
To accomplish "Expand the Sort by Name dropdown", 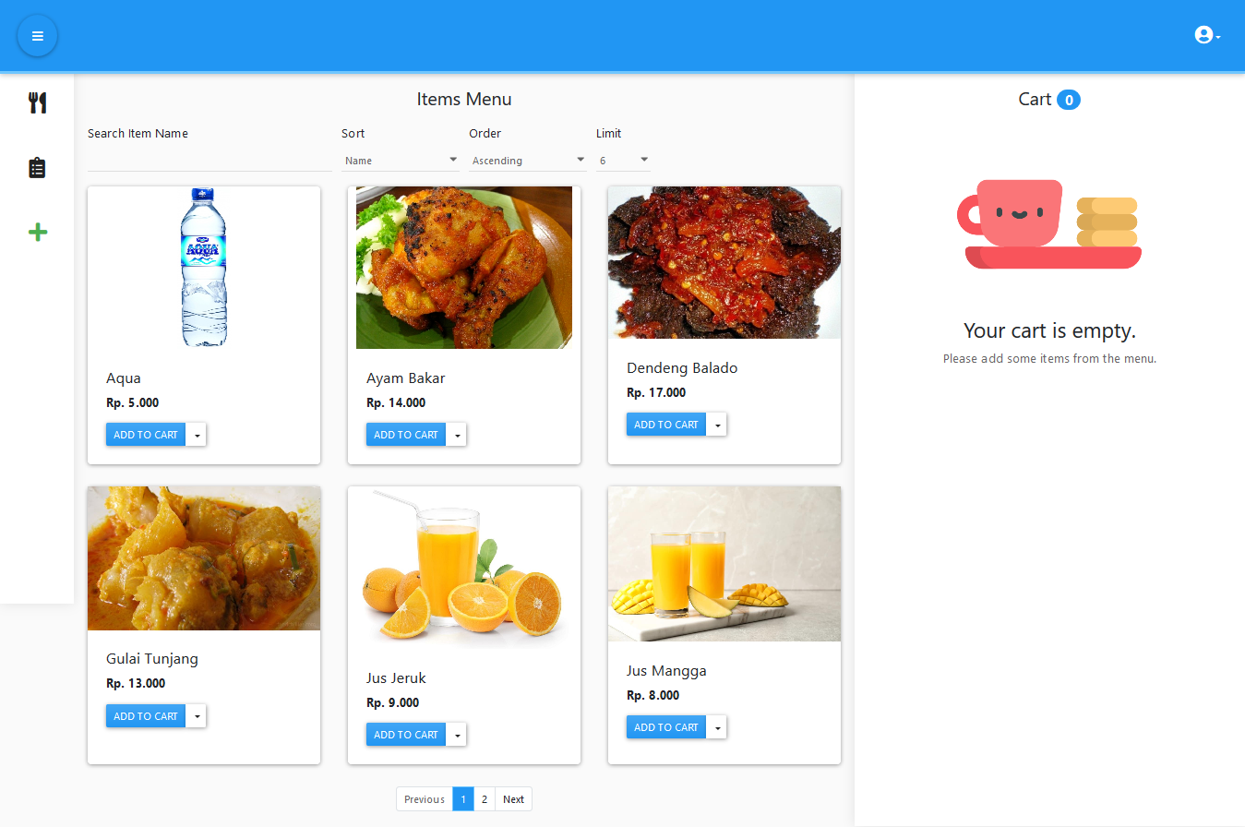I will pyautogui.click(x=401, y=161).
